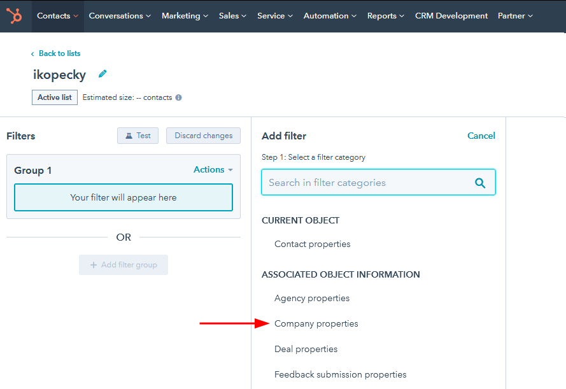The width and height of the screenshot is (566, 389).
Task: Choose Deal properties as filter category
Action: pyautogui.click(x=306, y=349)
